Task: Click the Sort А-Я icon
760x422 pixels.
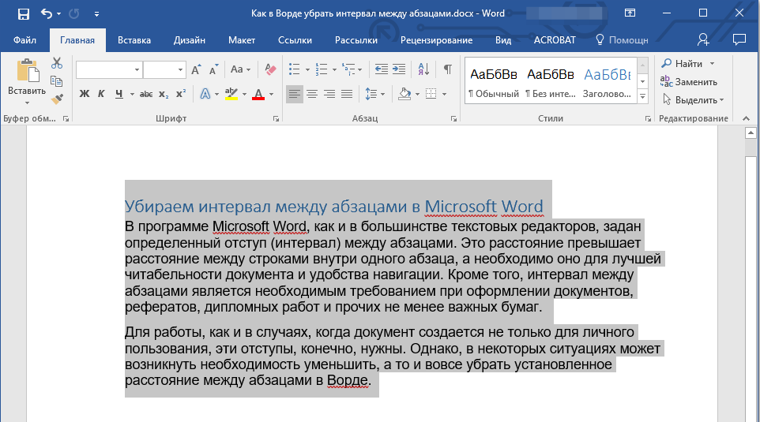Action: coord(423,69)
